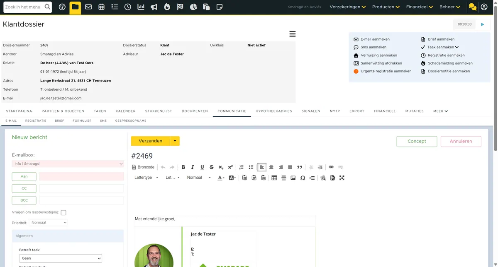Open the user profile icon

(484, 7)
